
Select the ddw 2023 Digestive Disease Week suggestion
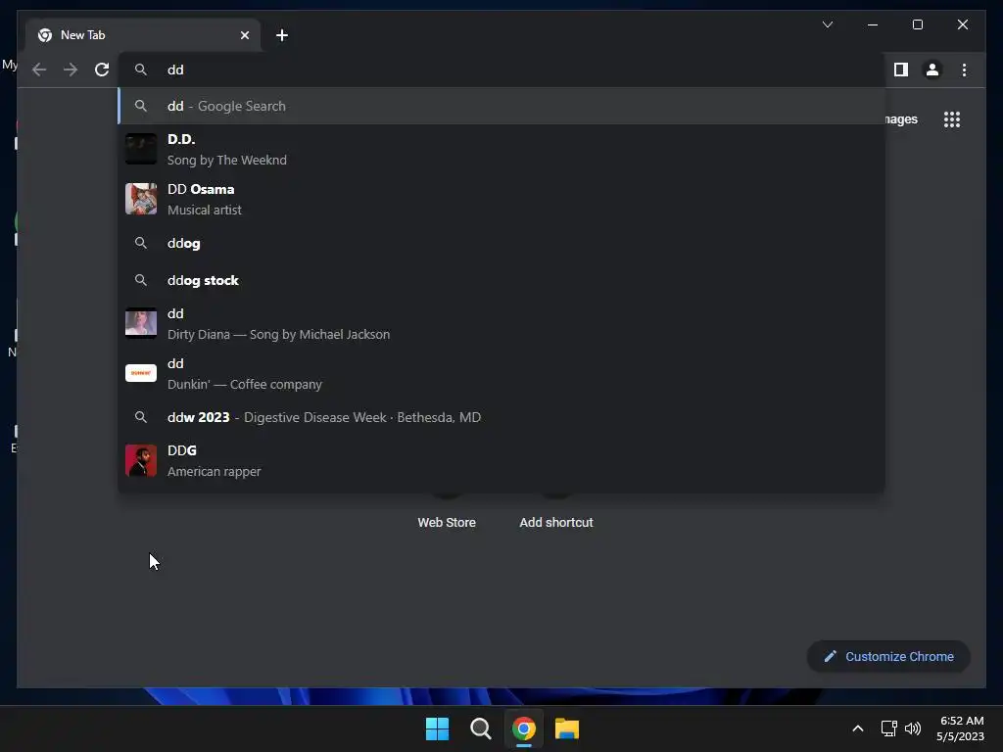(501, 417)
